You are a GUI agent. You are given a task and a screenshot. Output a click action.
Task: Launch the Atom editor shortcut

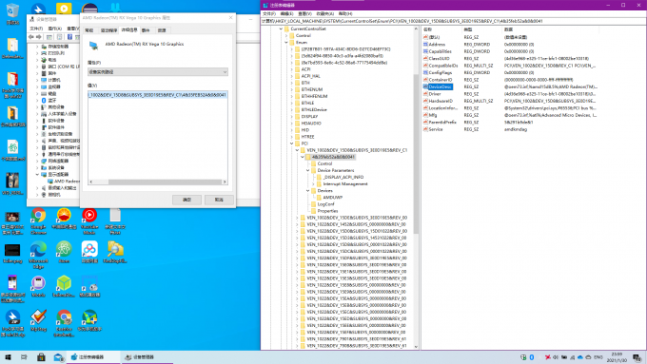coord(64,252)
